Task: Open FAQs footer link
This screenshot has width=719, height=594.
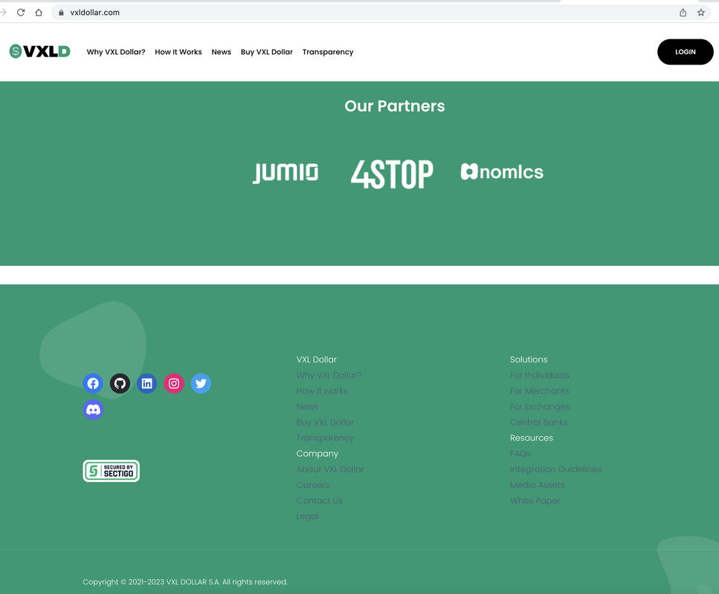Action: point(520,454)
